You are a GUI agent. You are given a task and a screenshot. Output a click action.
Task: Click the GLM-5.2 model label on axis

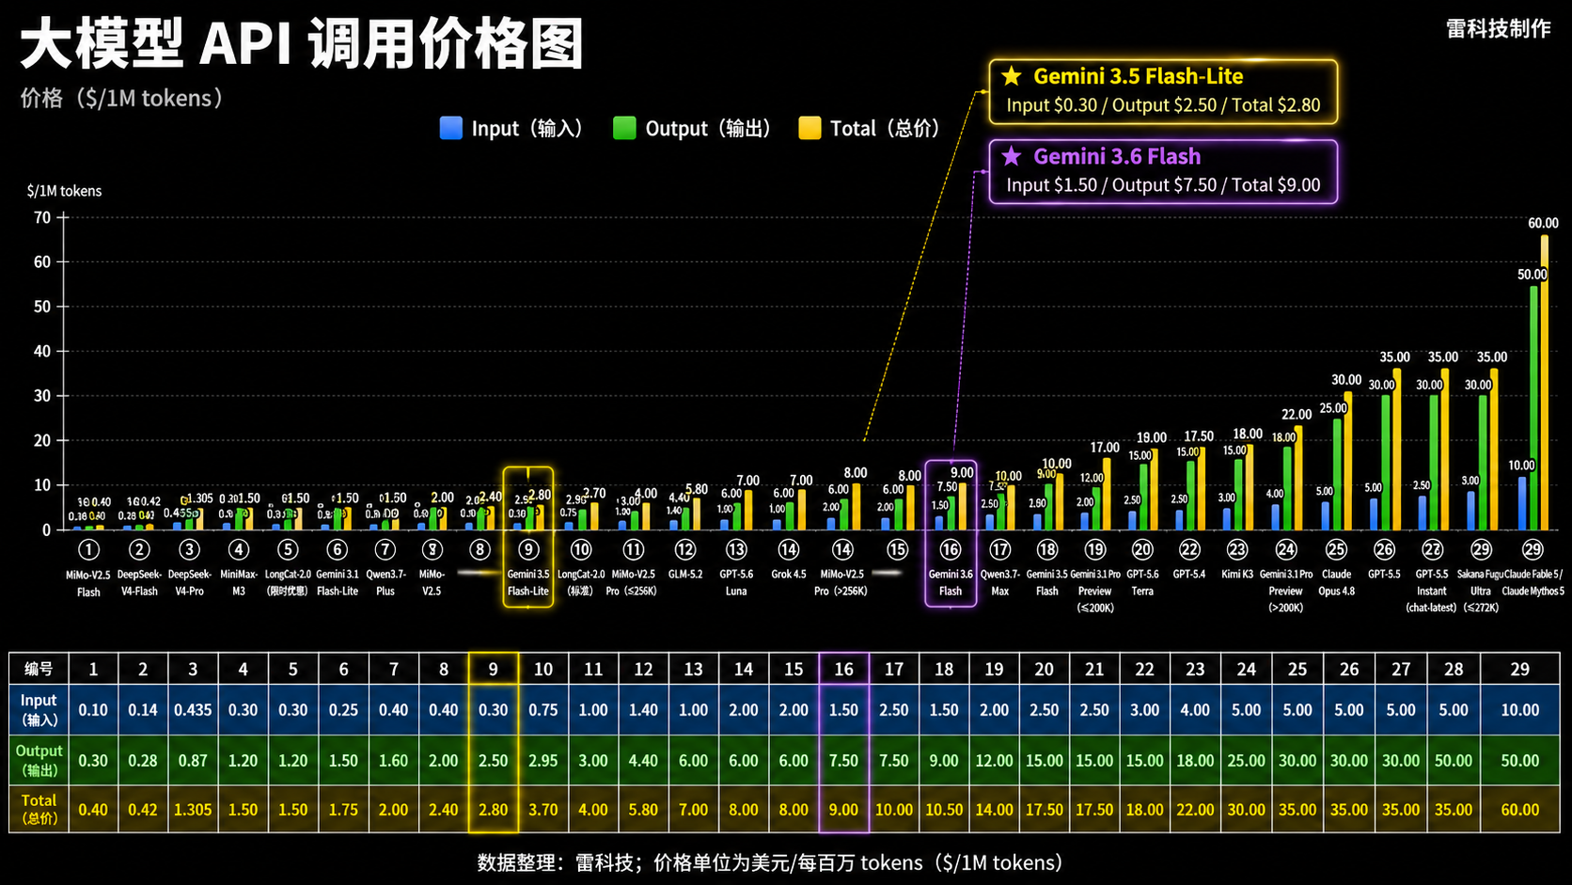point(685,574)
